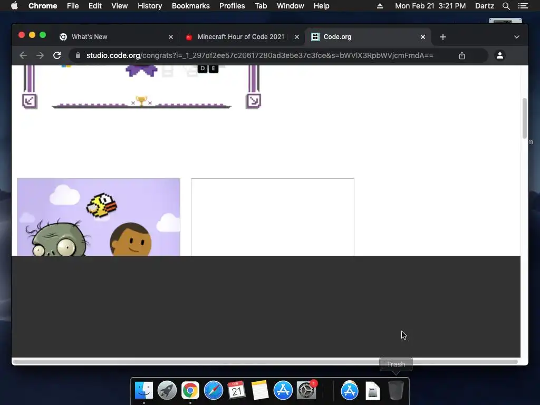Switch to Minecraft Hour of Code 2021 tab
This screenshot has width=540, height=405.
coord(241,37)
